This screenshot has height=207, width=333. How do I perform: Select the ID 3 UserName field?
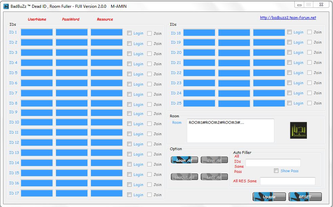tap(37, 52)
